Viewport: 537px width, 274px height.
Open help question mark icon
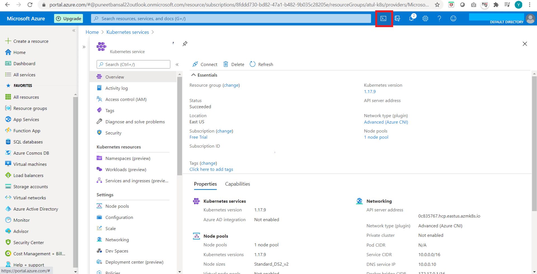[x=439, y=18]
